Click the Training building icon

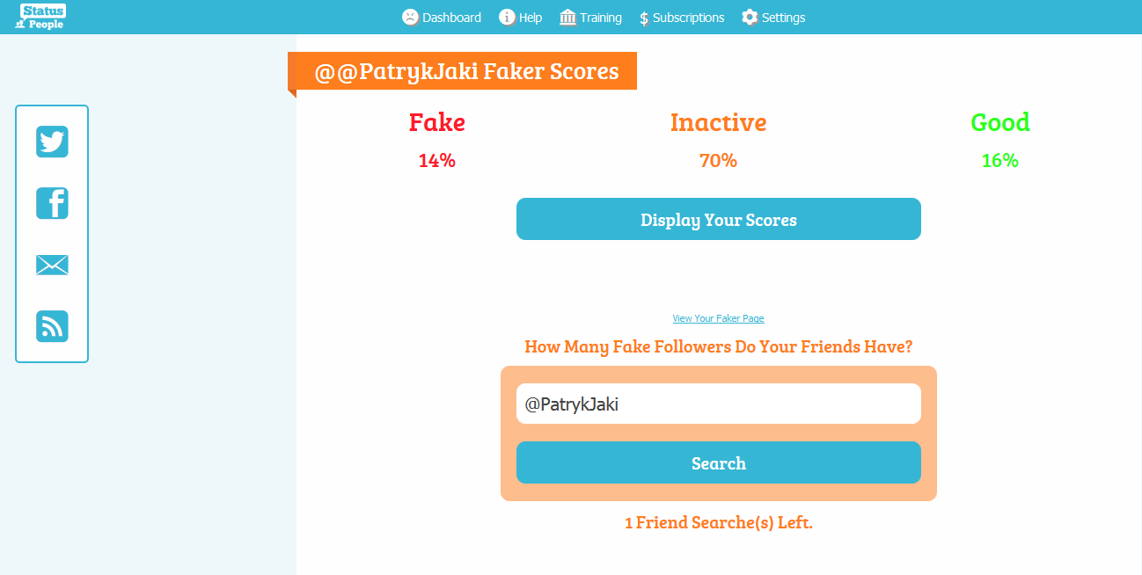567,18
